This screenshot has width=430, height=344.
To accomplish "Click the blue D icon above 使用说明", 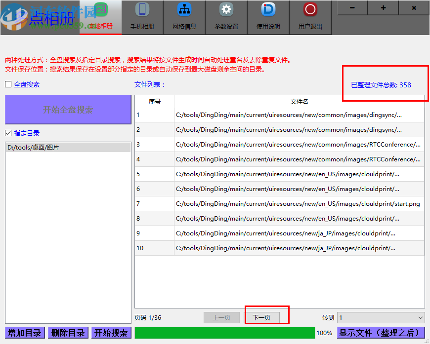I will (268, 9).
